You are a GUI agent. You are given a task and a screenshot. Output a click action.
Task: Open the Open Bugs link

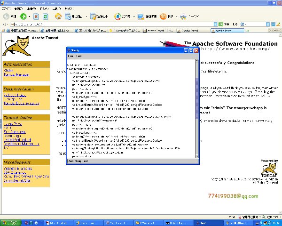12,136
